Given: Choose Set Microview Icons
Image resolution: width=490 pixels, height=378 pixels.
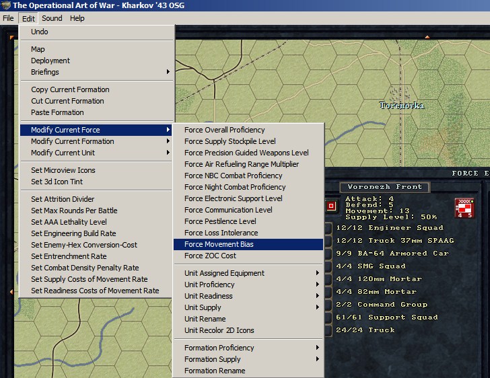Looking at the screenshot, I should pos(96,170).
